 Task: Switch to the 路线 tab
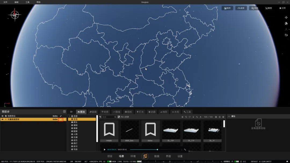(117, 112)
